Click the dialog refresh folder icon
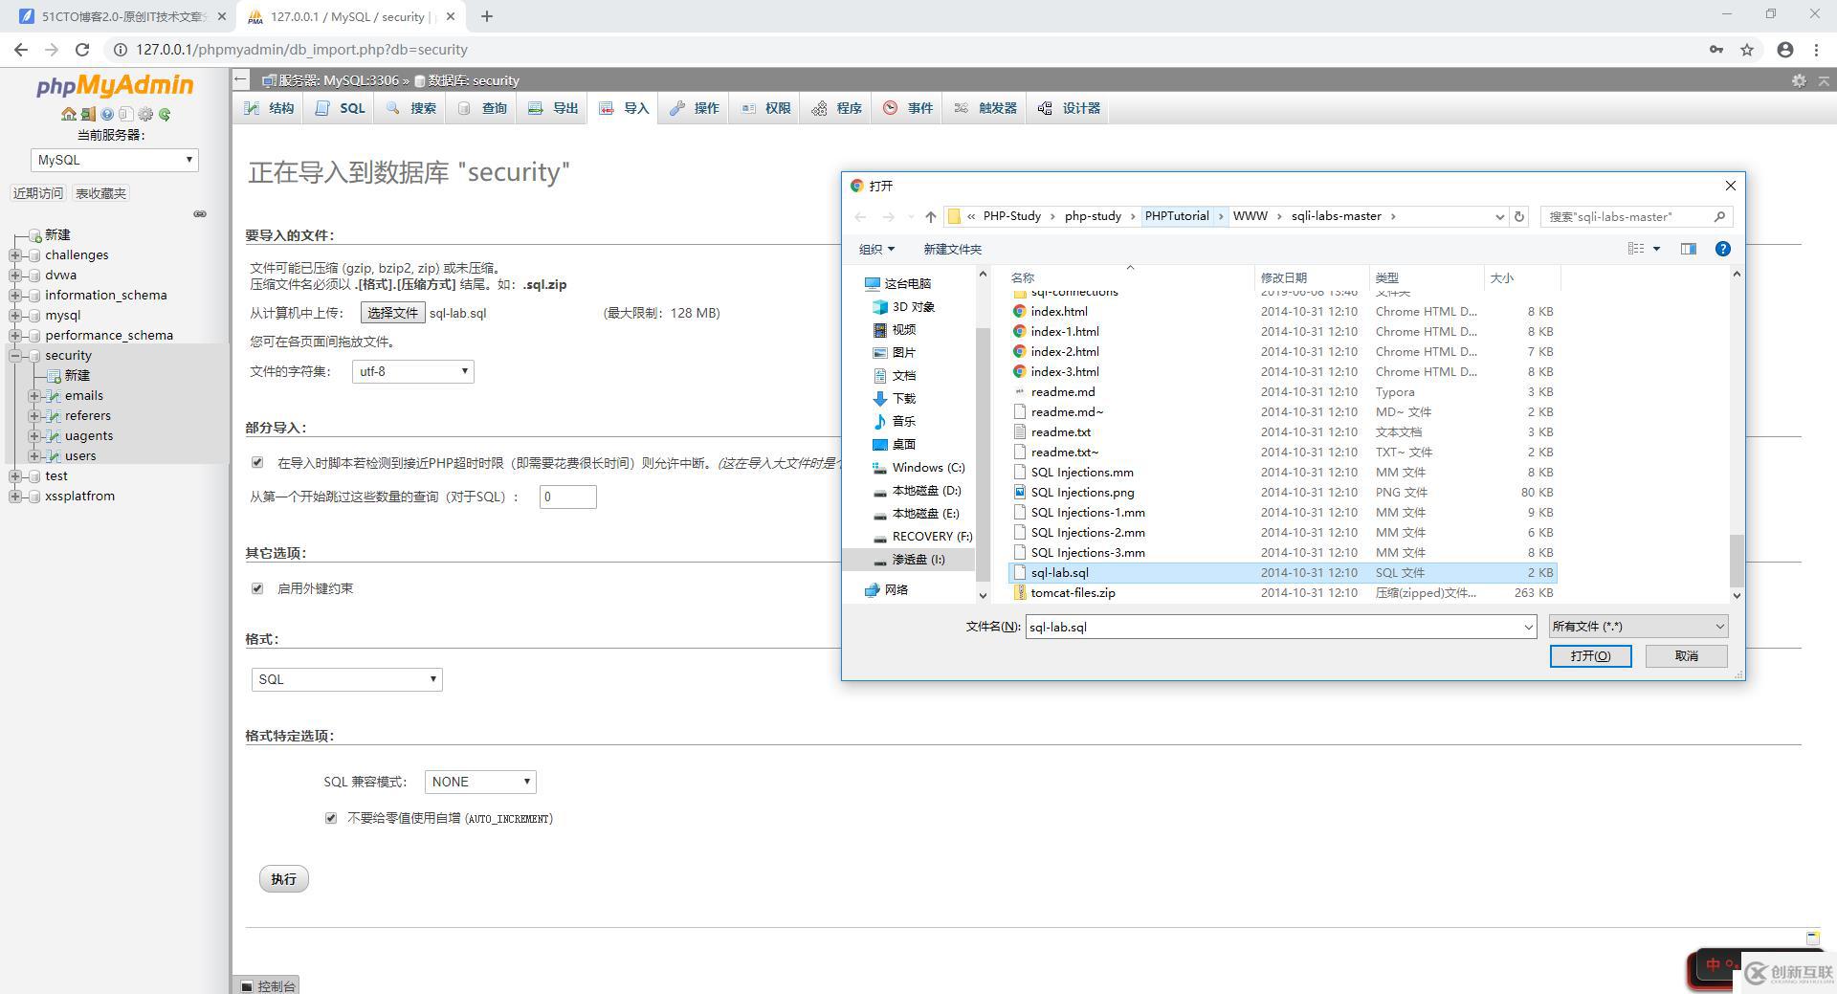The image size is (1837, 994). (1518, 216)
